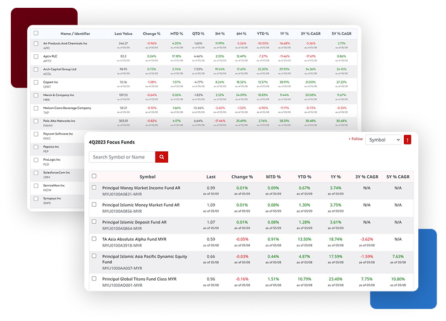Click the Last Value header in back table
The image size is (446, 321).
click(x=124, y=34)
